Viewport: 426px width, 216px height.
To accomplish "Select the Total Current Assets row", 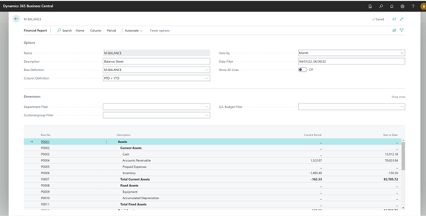I will coord(212,179).
